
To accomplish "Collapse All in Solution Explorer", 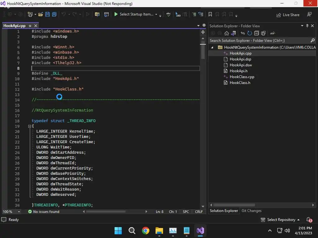I will 257,33.
